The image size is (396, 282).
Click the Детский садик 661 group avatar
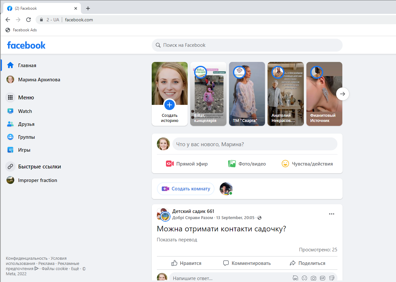(163, 214)
